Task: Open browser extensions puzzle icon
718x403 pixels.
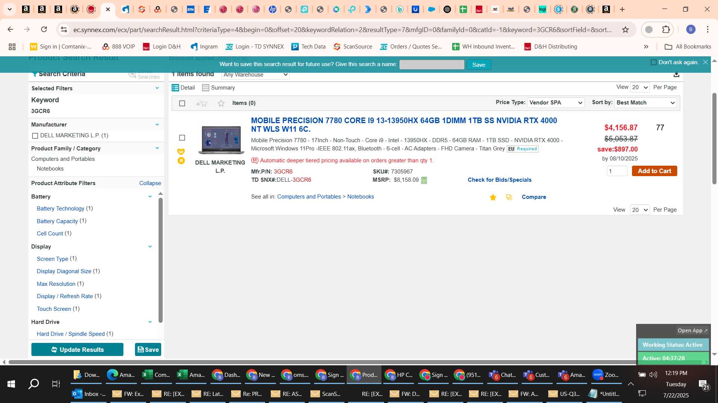Action: pos(666,29)
